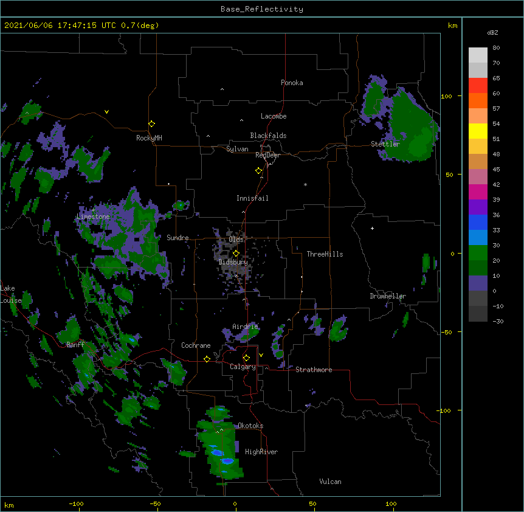Click the Blackfalds city label
The width and height of the screenshot is (524, 512).
click(x=268, y=136)
